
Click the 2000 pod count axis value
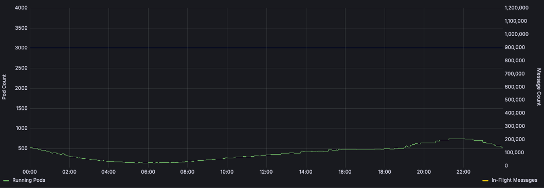[x=22, y=88]
